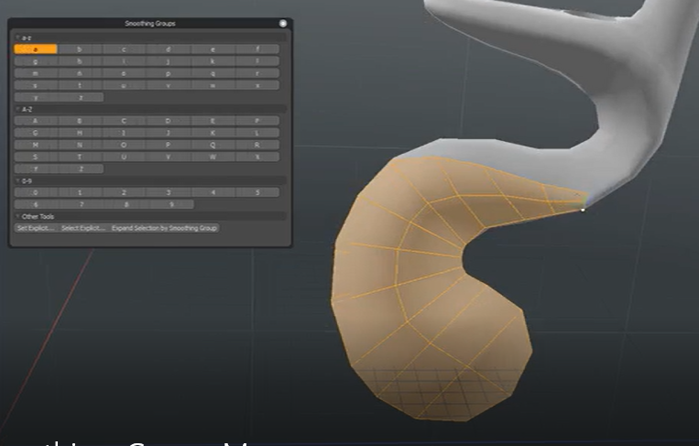Collapse the 0-9 section
Viewport: 699px width, 446px height.
20,180
